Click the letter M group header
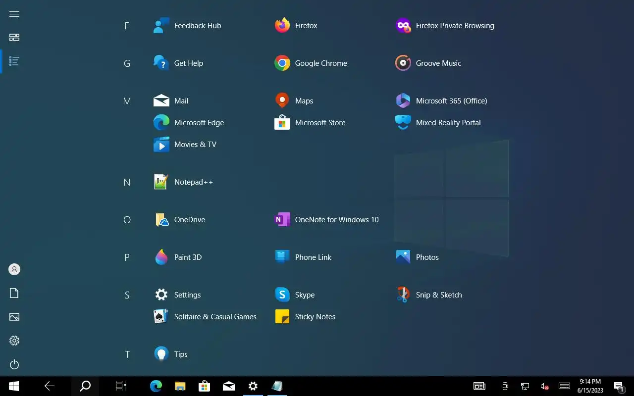The image size is (634, 396). 127,101
